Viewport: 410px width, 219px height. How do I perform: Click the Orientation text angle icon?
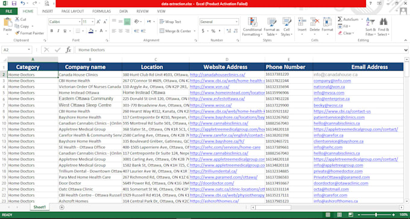pos(136,22)
